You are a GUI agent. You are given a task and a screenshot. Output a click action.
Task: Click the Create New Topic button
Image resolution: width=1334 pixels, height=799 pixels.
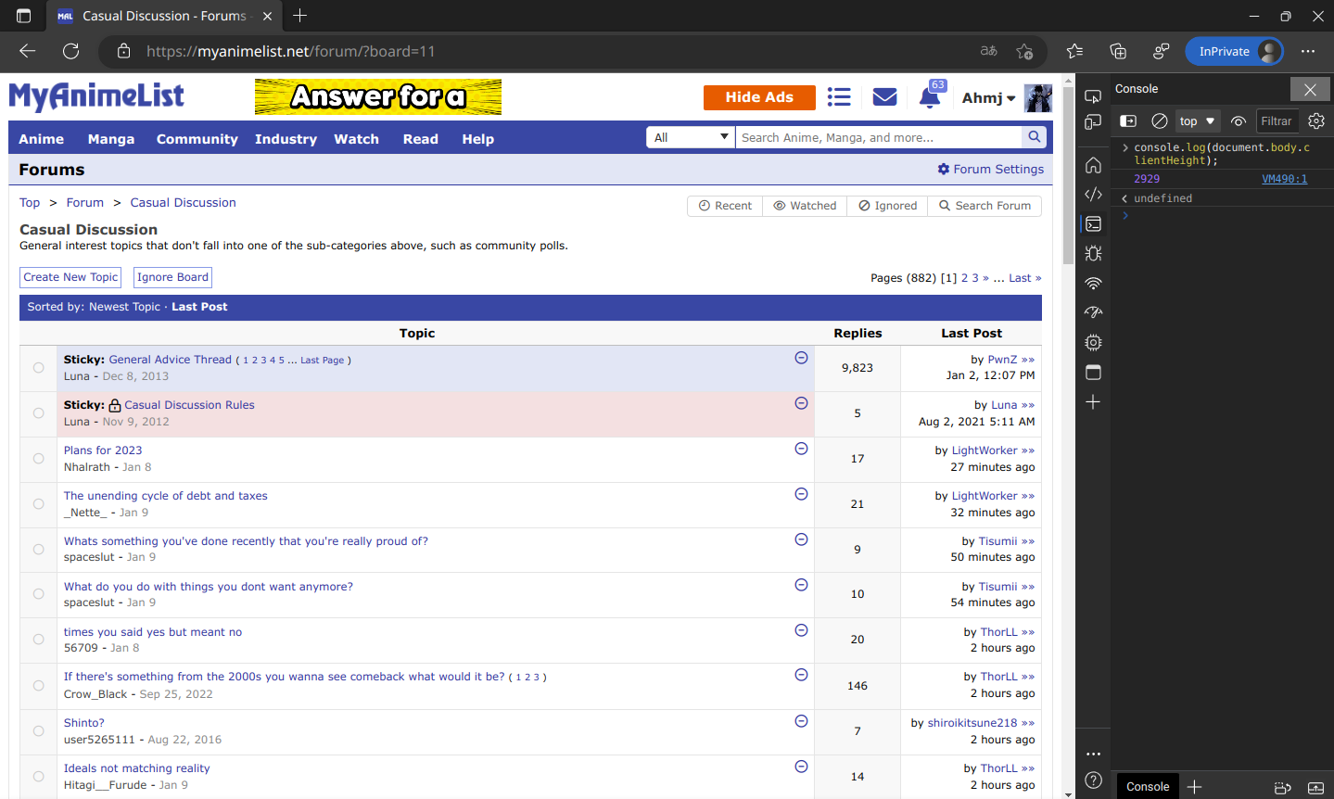coord(70,276)
